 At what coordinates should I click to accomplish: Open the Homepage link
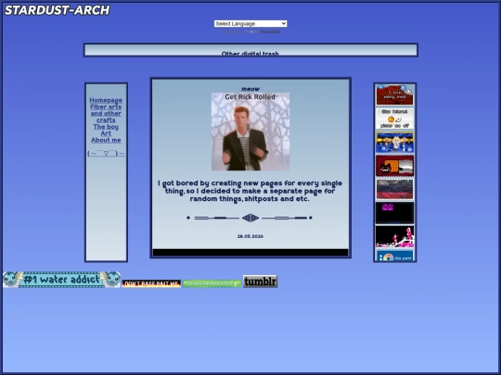(106, 100)
